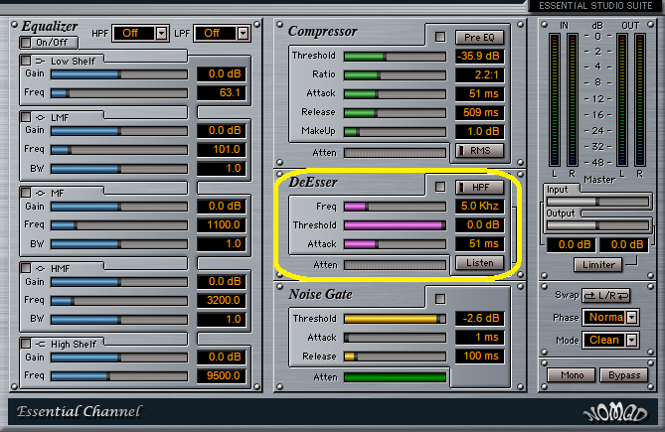This screenshot has height=432, width=665.
Task: Click the HPF value field showing Off
Action: tap(134, 33)
